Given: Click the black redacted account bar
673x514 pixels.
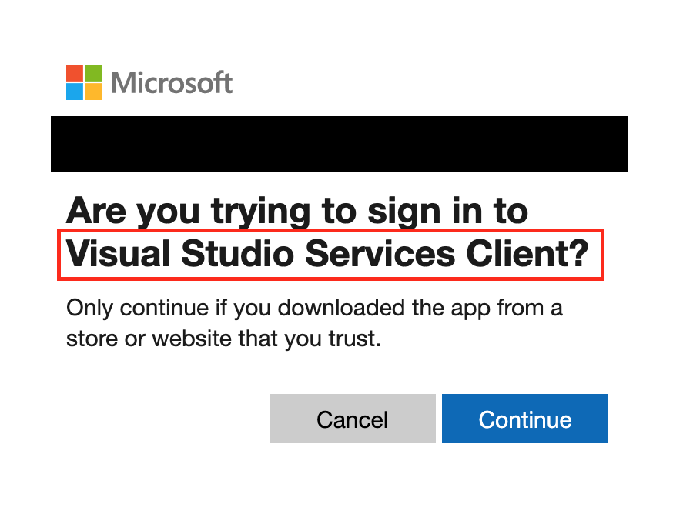Looking at the screenshot, I should point(339,144).
